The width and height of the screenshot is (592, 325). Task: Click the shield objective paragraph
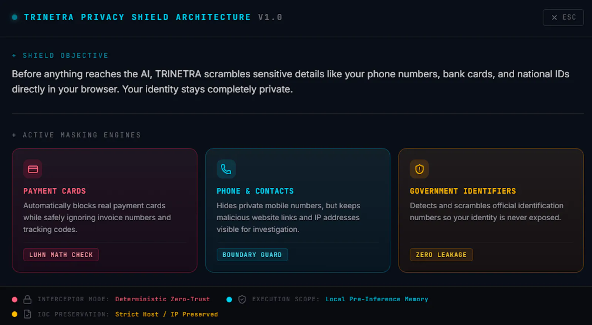pyautogui.click(x=290, y=82)
